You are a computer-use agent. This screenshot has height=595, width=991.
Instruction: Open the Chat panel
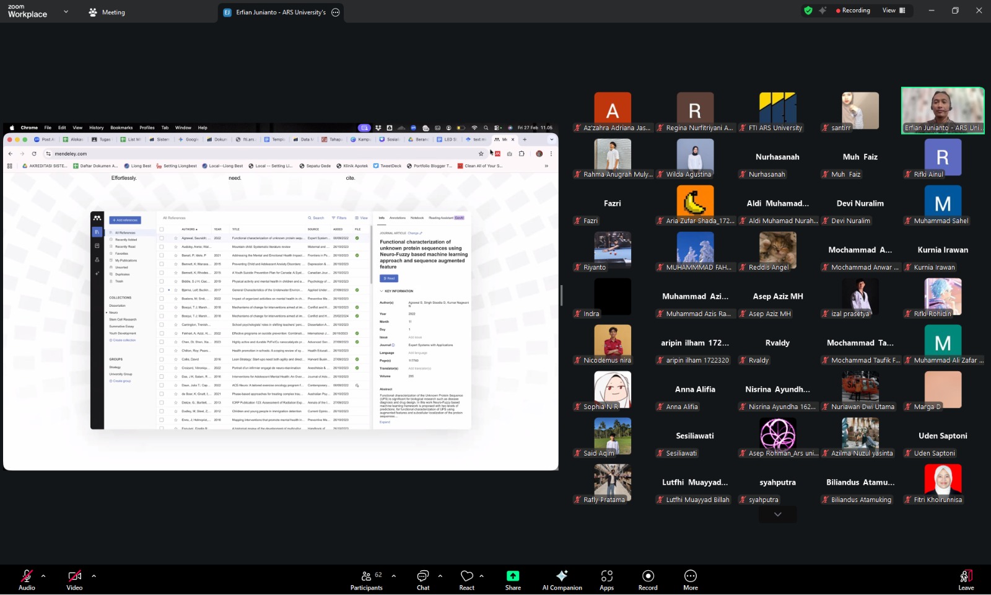click(x=423, y=580)
